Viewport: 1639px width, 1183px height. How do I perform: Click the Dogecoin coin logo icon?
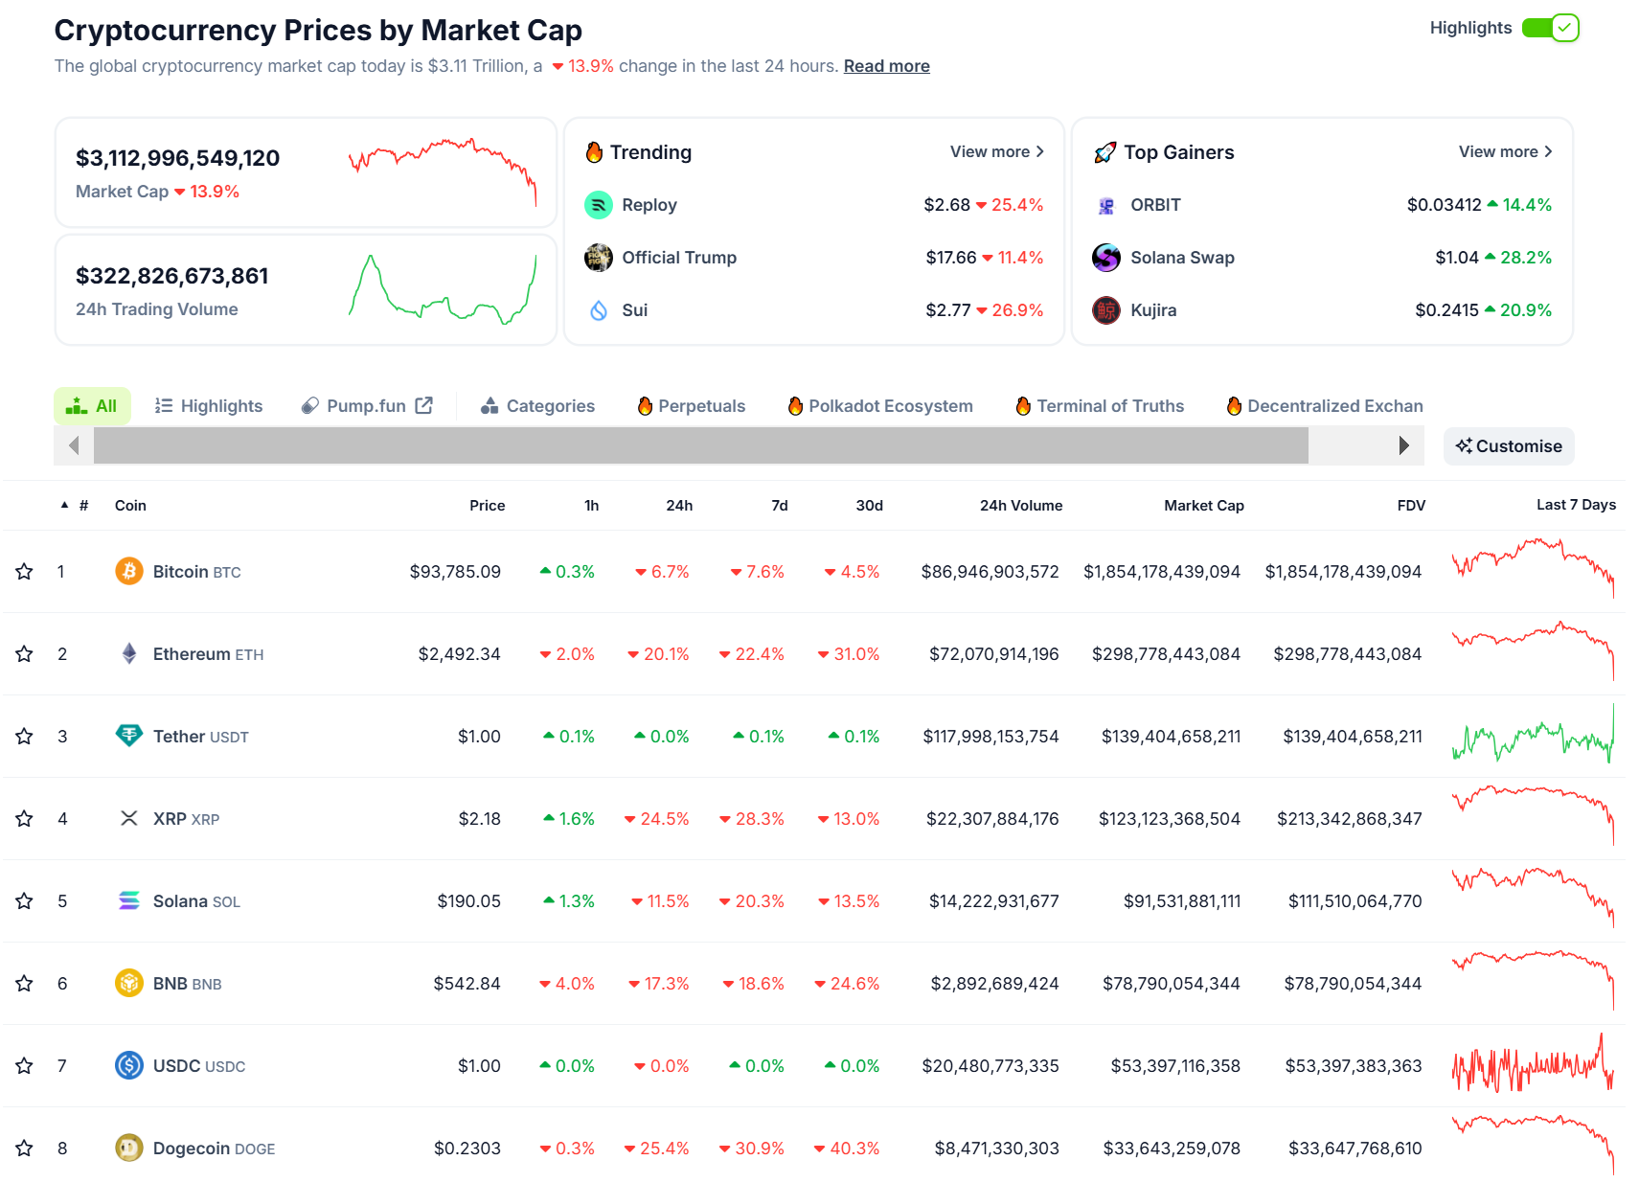129,1148
